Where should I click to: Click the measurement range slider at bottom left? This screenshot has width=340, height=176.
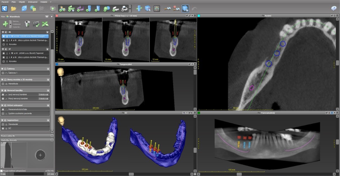tap(27, 174)
